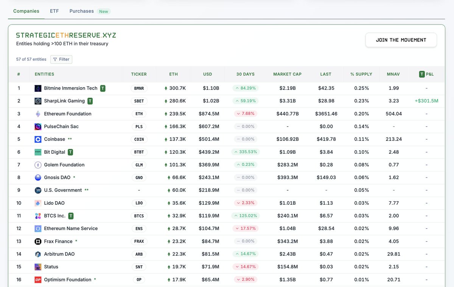Sort by the ETH column header
The width and height of the screenshot is (454, 287).
tap(173, 74)
